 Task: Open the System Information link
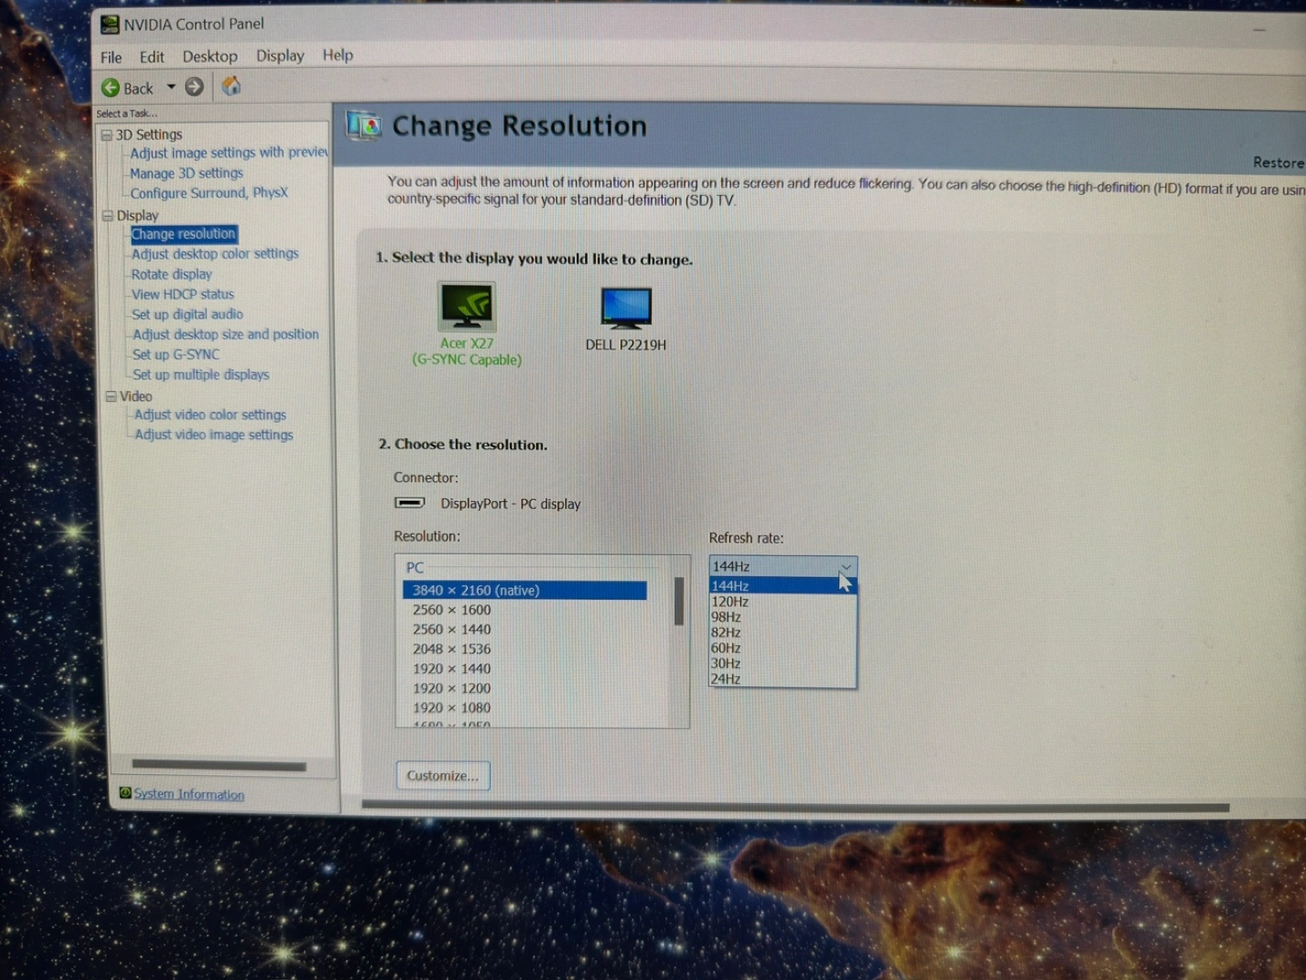[189, 794]
